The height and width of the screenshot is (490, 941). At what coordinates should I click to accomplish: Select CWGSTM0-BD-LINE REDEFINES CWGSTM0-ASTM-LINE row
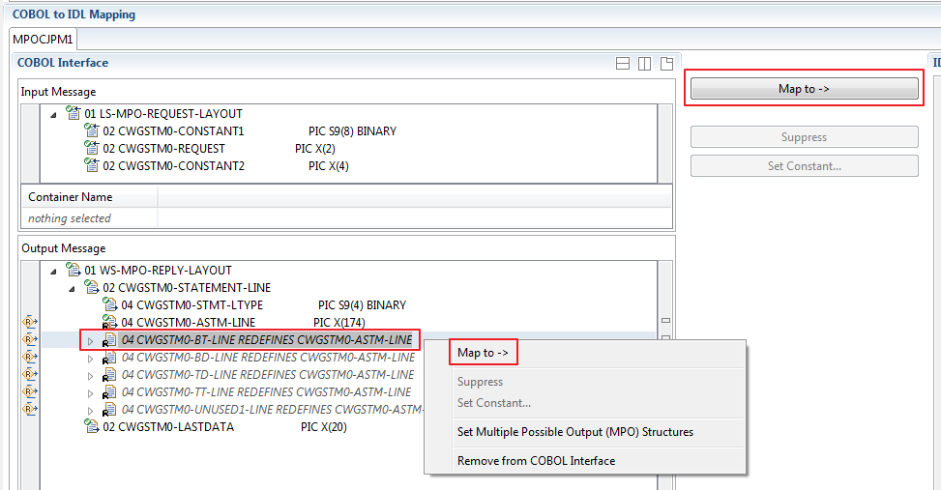pyautogui.click(x=268, y=358)
